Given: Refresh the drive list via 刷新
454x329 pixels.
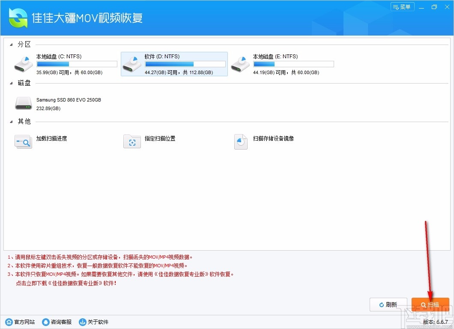Looking at the screenshot, I should coord(388,305).
